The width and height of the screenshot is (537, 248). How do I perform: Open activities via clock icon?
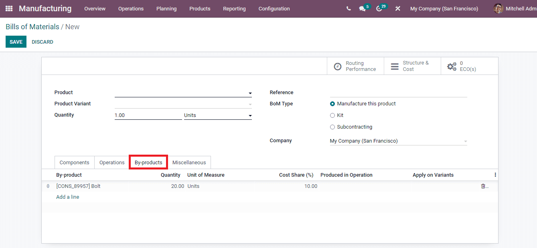click(x=379, y=8)
